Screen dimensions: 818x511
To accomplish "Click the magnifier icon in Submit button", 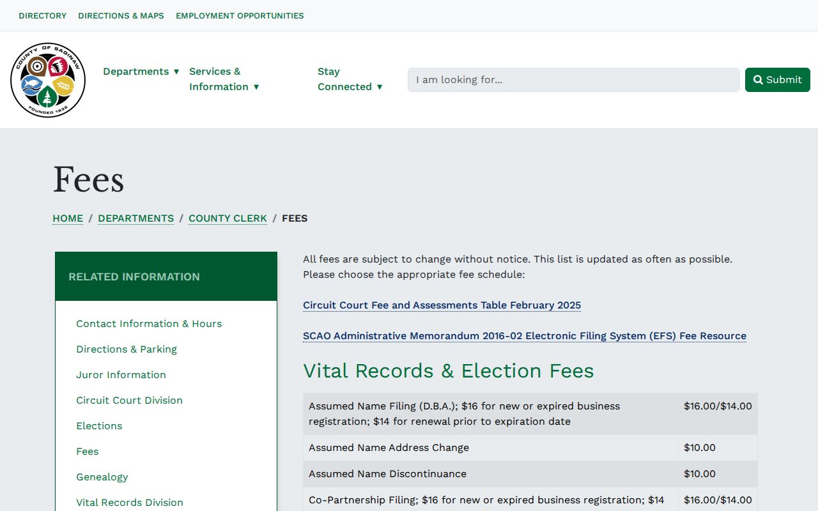I will (758, 80).
